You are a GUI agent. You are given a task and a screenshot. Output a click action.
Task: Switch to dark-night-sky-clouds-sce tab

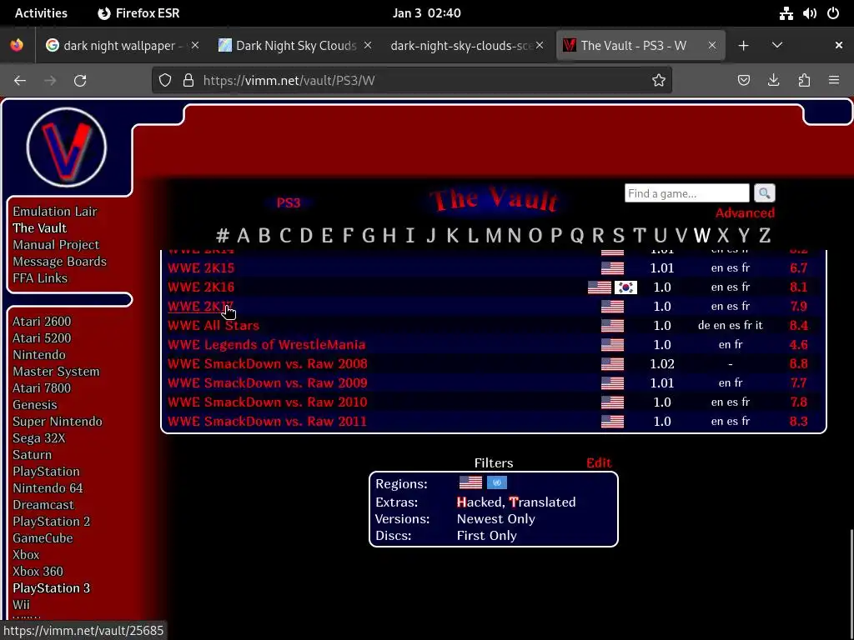467,46
